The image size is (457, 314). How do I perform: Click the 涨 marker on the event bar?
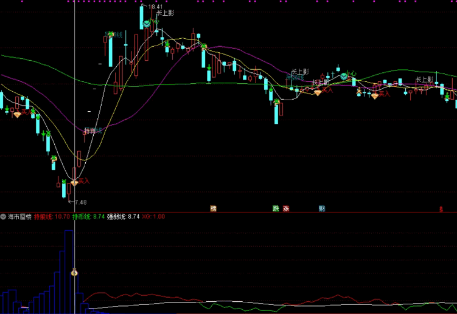286,208
